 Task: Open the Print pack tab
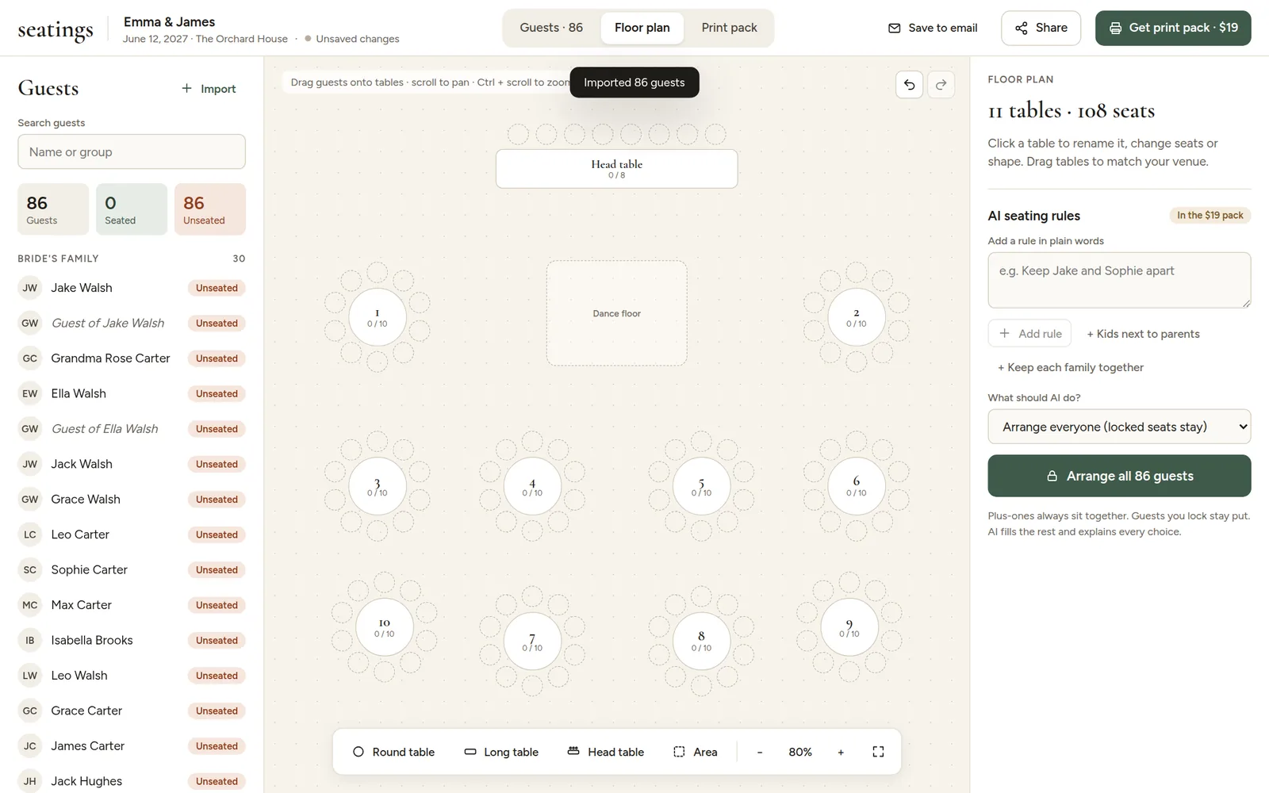pyautogui.click(x=729, y=28)
